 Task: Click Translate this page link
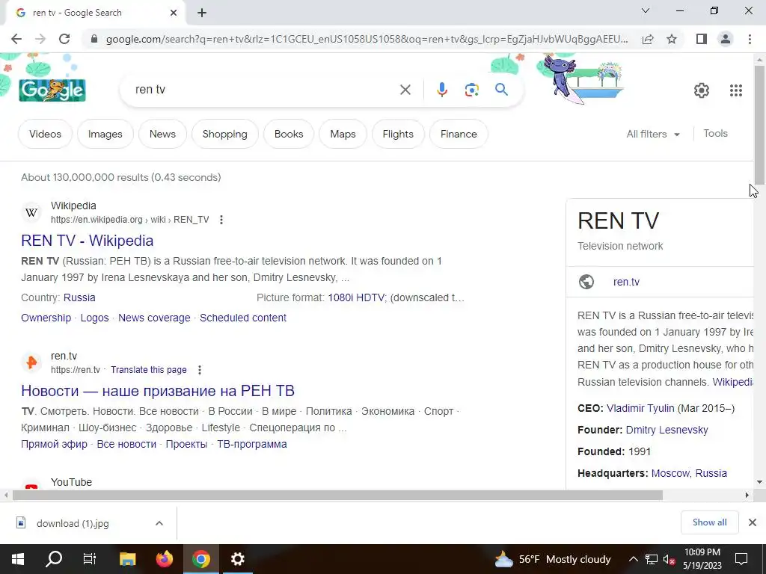coord(149,370)
